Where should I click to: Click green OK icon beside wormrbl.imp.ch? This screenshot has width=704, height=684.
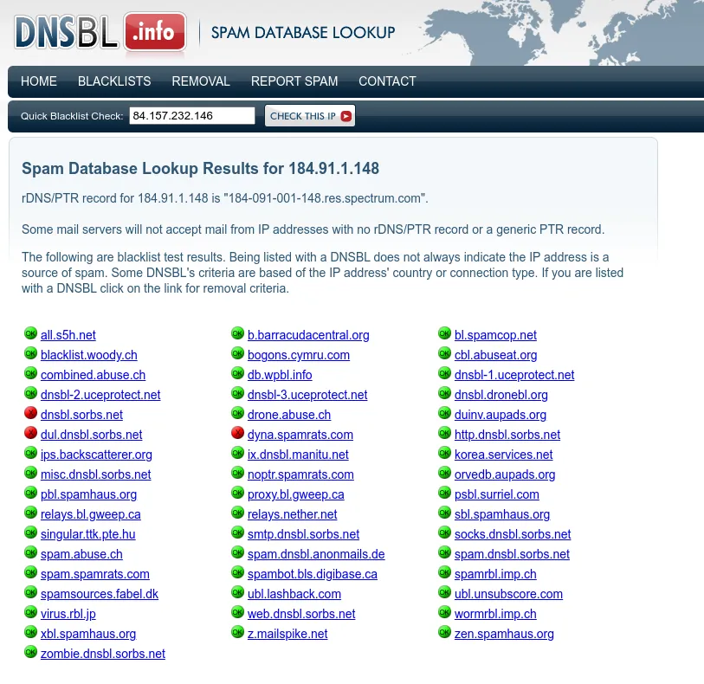point(444,612)
